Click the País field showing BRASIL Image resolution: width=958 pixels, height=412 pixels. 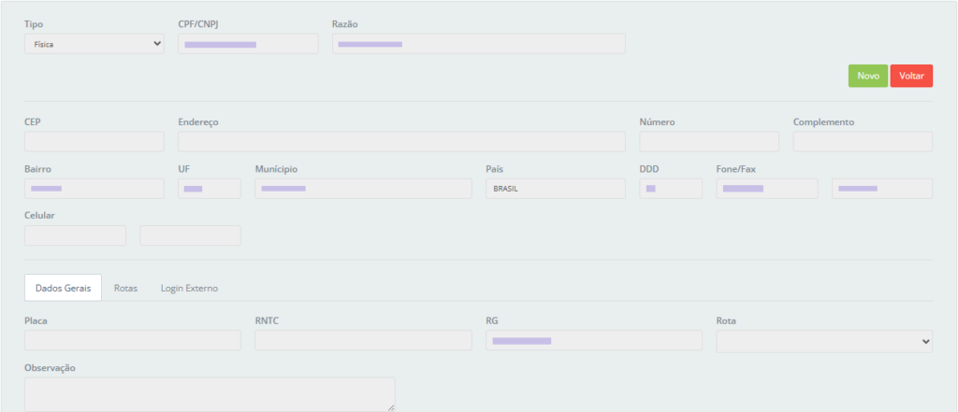point(556,189)
